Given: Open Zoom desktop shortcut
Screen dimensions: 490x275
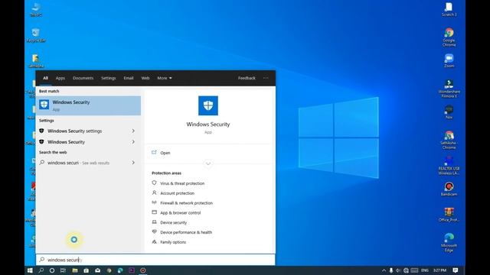Looking at the screenshot, I should tap(449, 60).
